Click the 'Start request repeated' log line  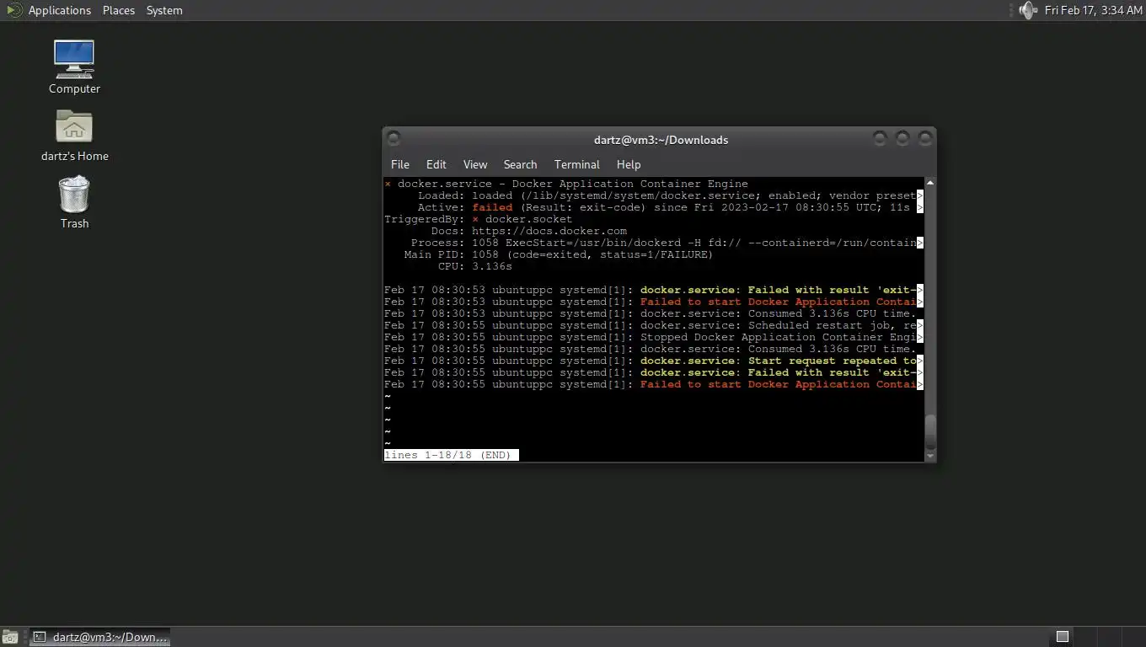click(x=654, y=361)
